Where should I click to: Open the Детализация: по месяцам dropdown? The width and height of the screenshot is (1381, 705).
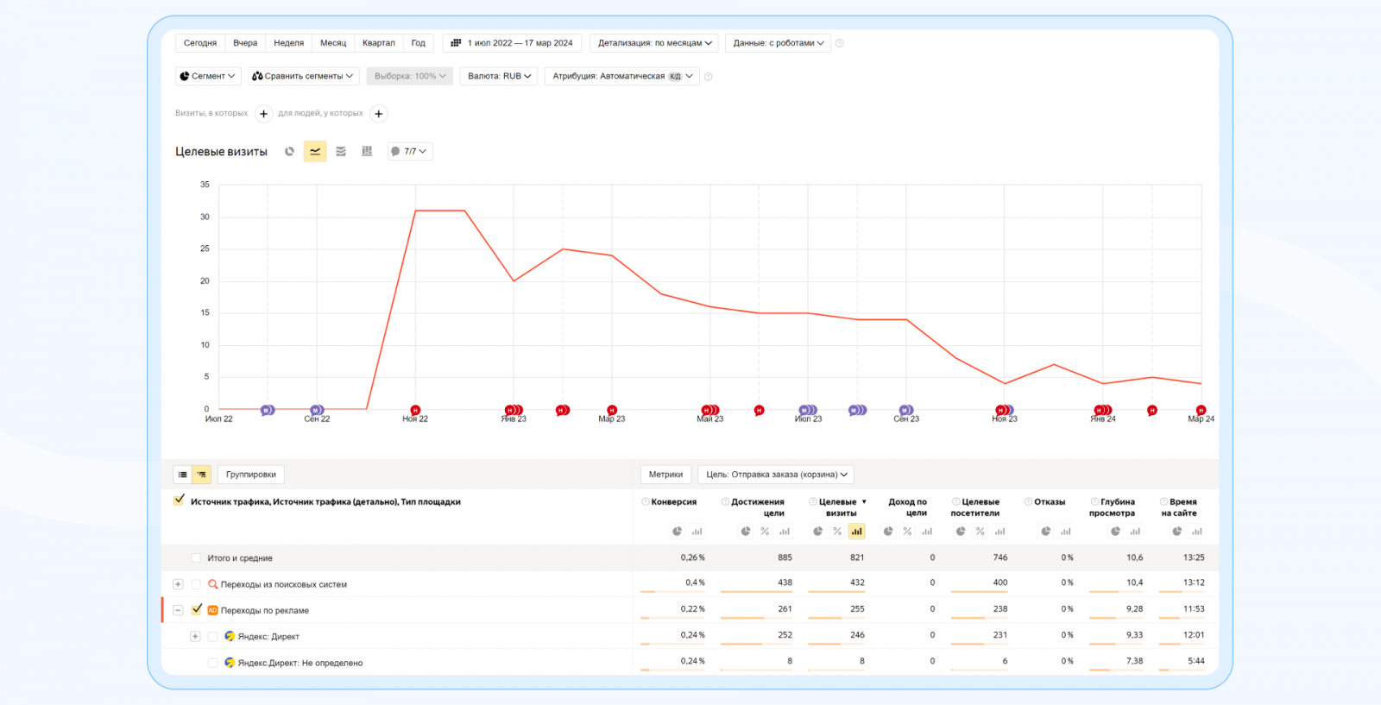(654, 43)
